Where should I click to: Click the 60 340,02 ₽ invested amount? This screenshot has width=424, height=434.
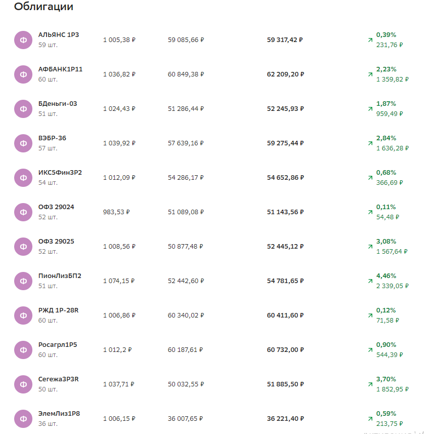[x=186, y=315]
